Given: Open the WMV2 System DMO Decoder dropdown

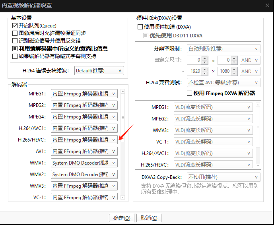Looking at the screenshot, I should pos(84,175).
